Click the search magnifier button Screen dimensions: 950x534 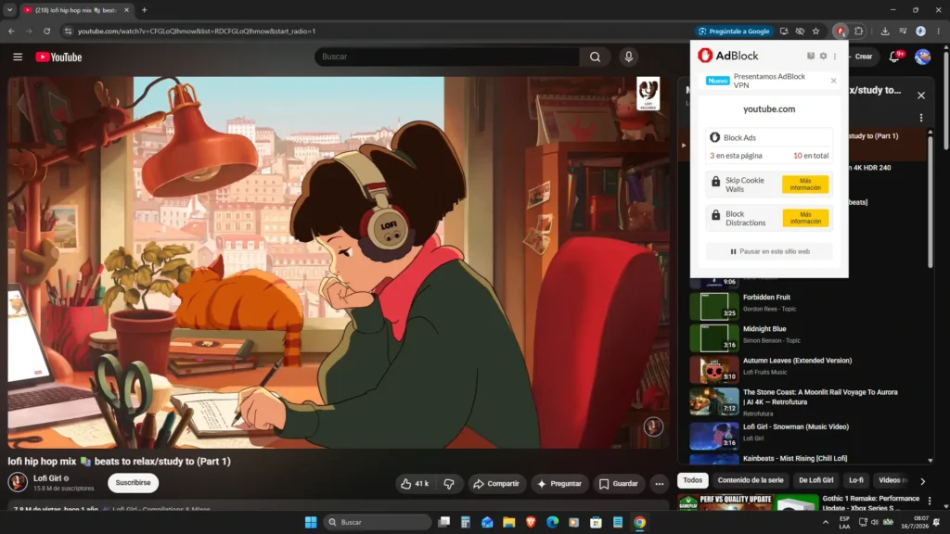pyautogui.click(x=595, y=57)
